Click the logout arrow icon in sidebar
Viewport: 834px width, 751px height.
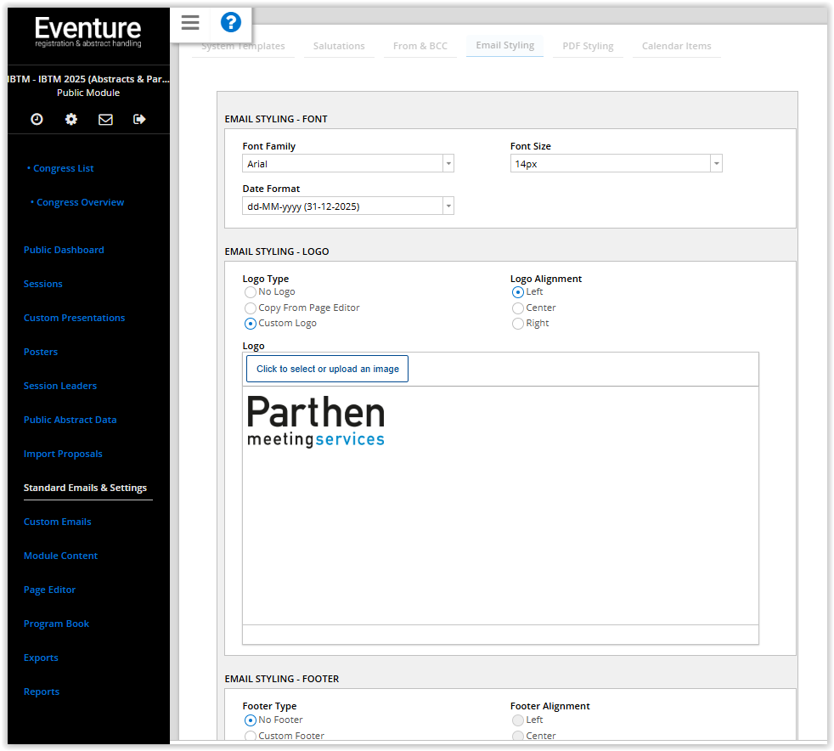[x=139, y=119]
